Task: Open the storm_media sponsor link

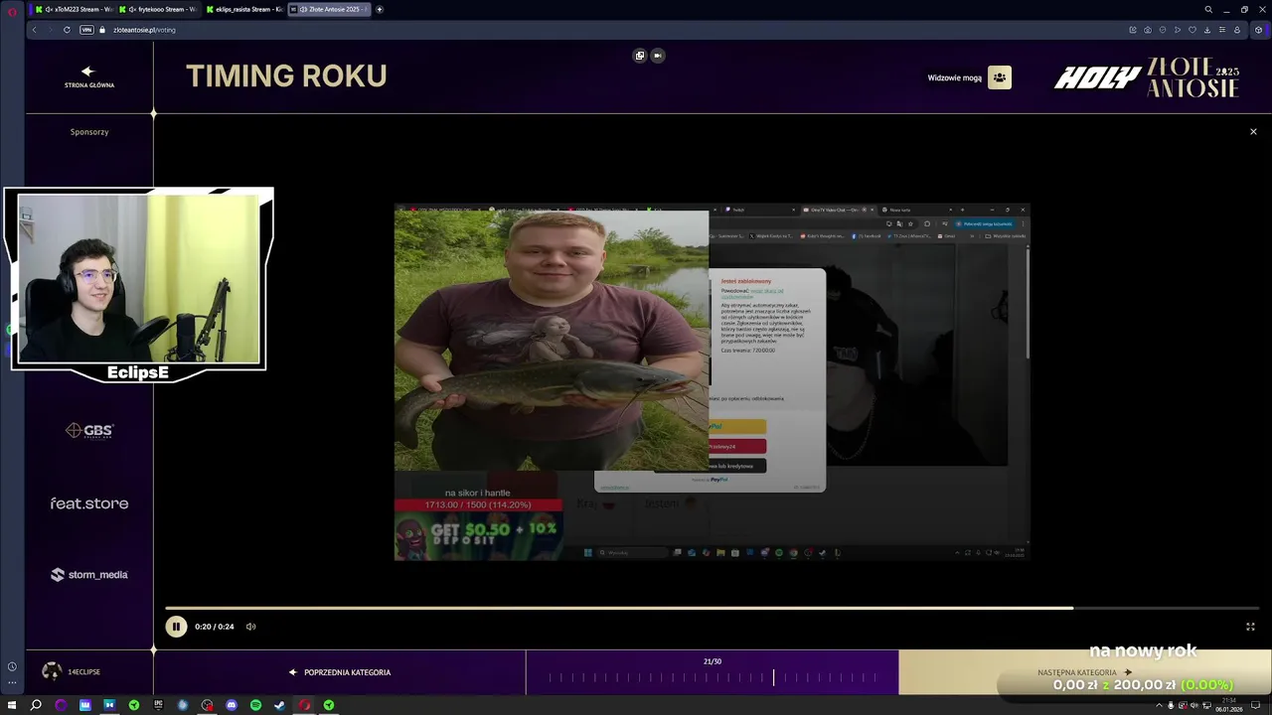Action: click(x=89, y=574)
